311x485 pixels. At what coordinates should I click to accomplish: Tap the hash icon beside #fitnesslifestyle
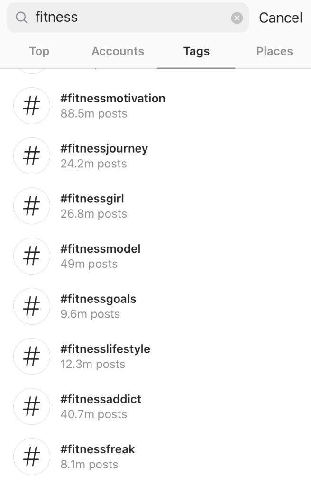tap(31, 356)
